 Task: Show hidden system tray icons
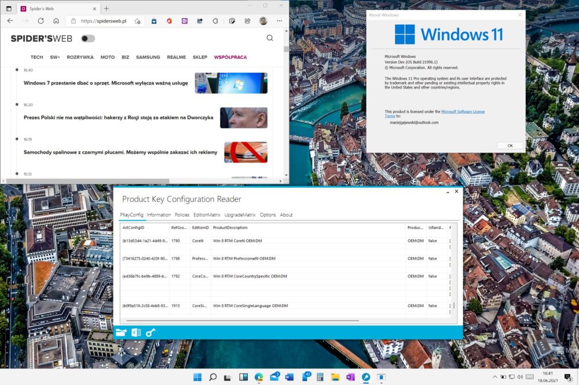tap(494, 377)
